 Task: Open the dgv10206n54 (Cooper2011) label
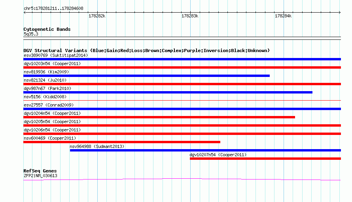click(52, 130)
